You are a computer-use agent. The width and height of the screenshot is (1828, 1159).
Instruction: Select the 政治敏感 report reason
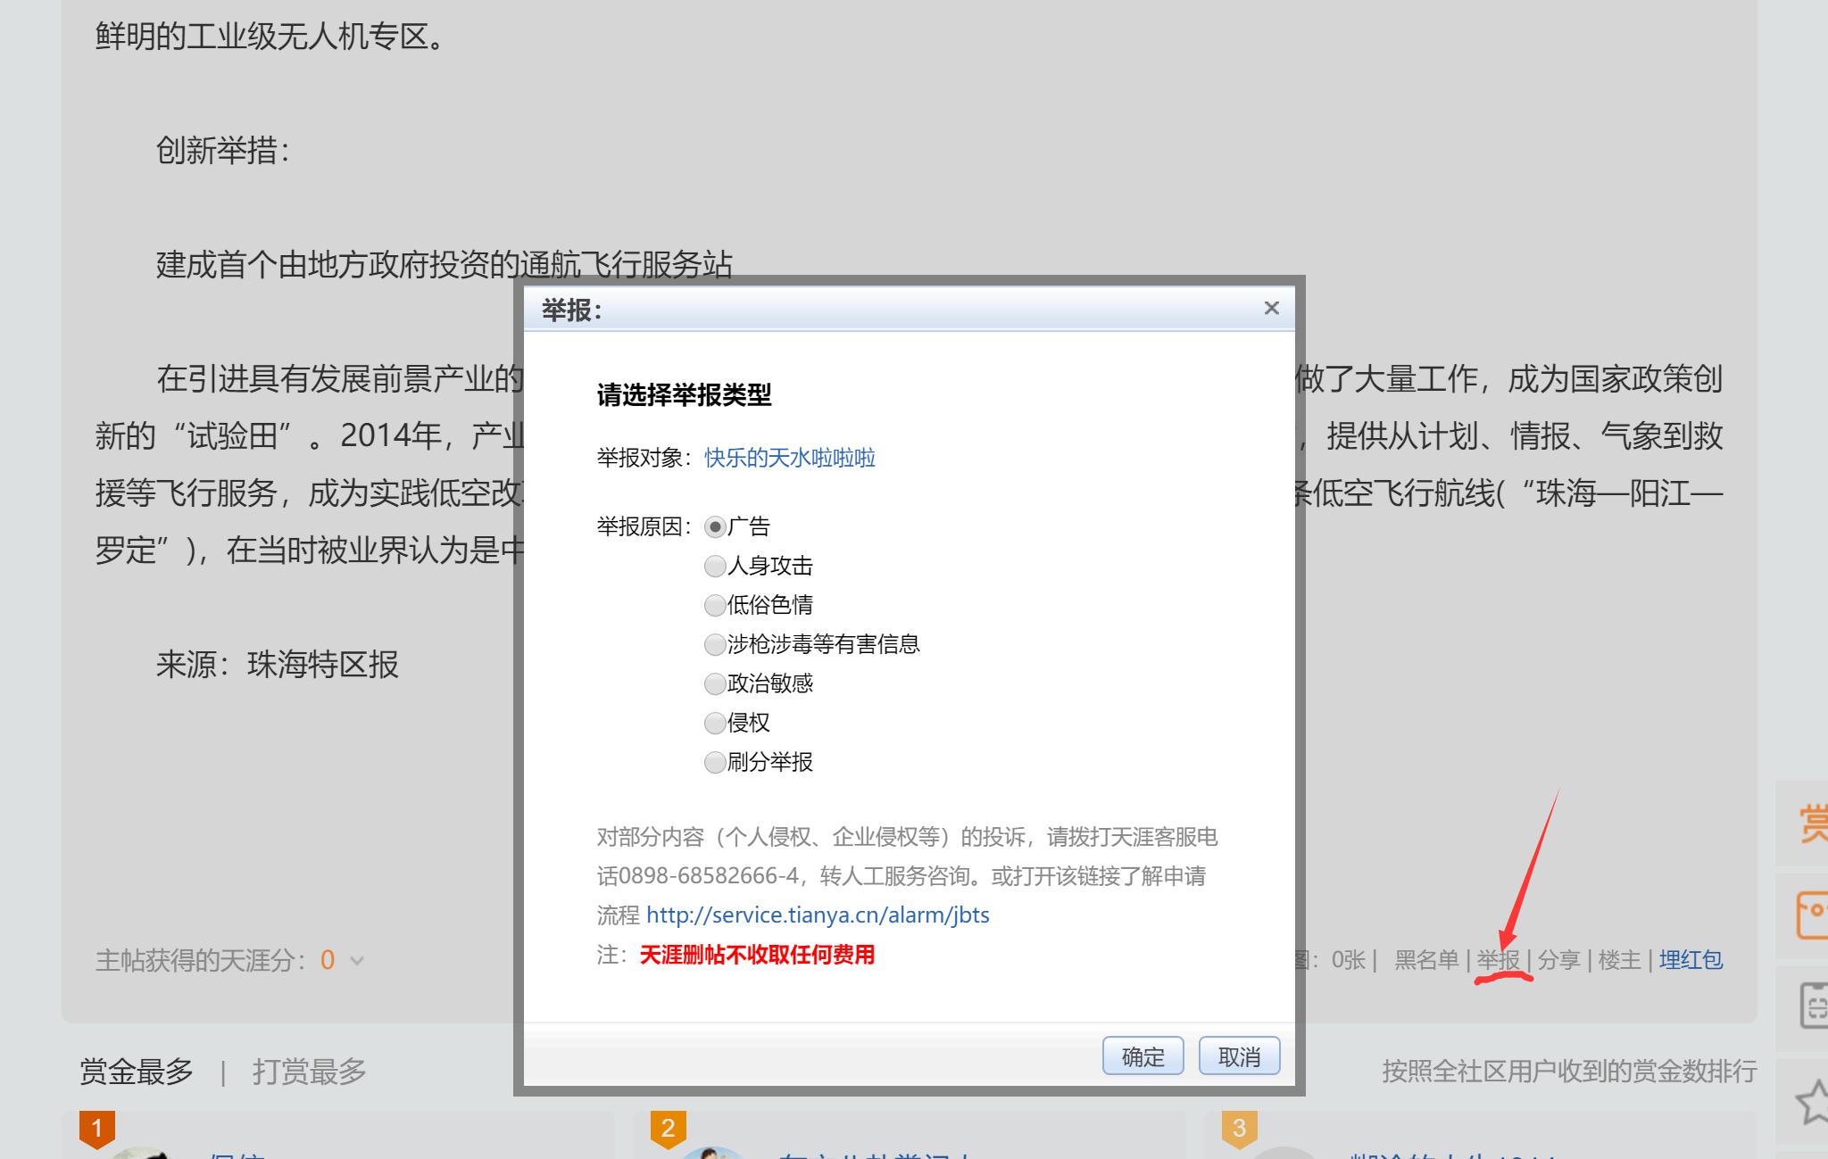pos(714,683)
